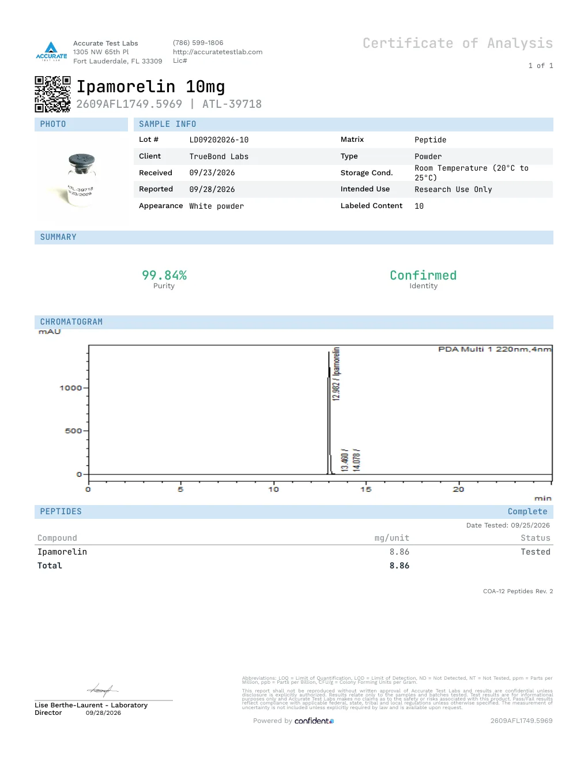This screenshot has width=588, height=761.
Task: Select received date 09/23/2026
Action: click(x=212, y=173)
